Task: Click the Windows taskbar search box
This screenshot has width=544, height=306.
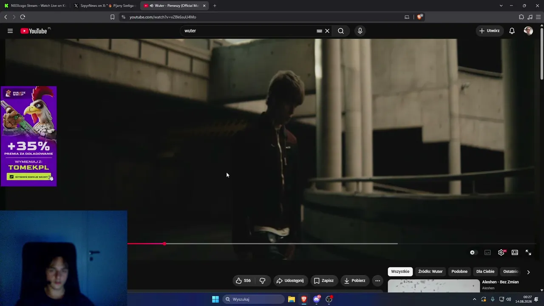Action: click(x=253, y=299)
